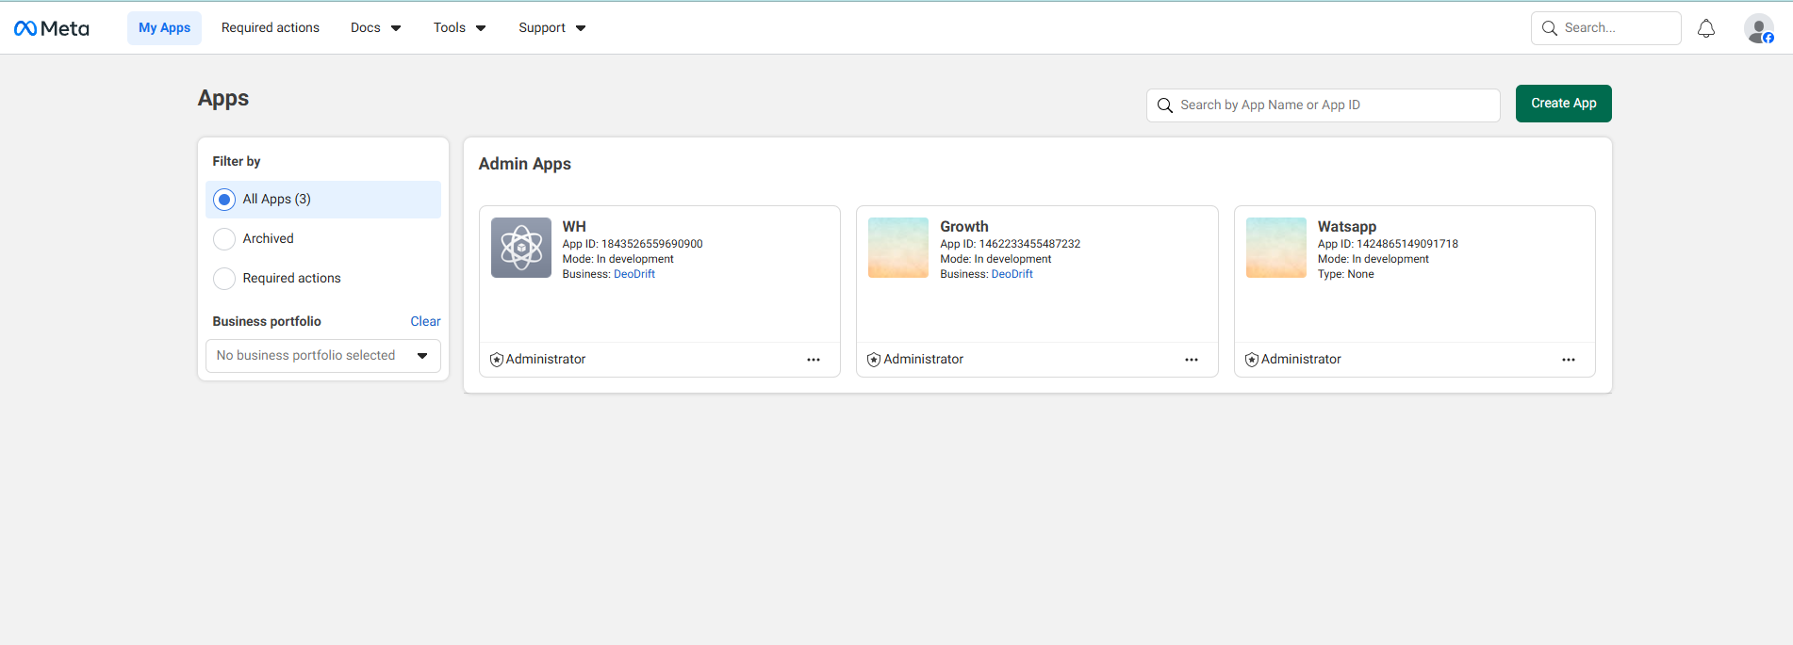The width and height of the screenshot is (1793, 645).
Task: Click App ID 1843526559690900 text
Action: (x=633, y=244)
